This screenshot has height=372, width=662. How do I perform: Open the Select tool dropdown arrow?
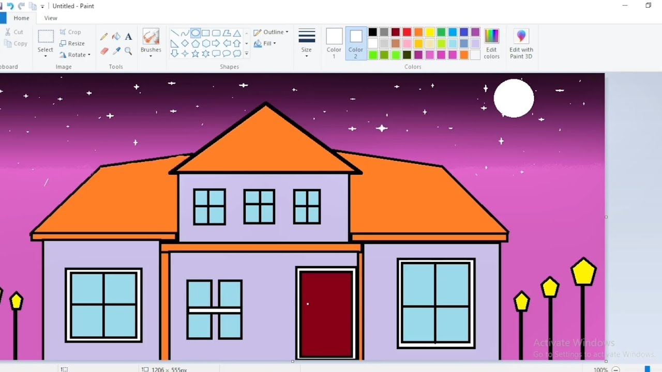point(46,56)
